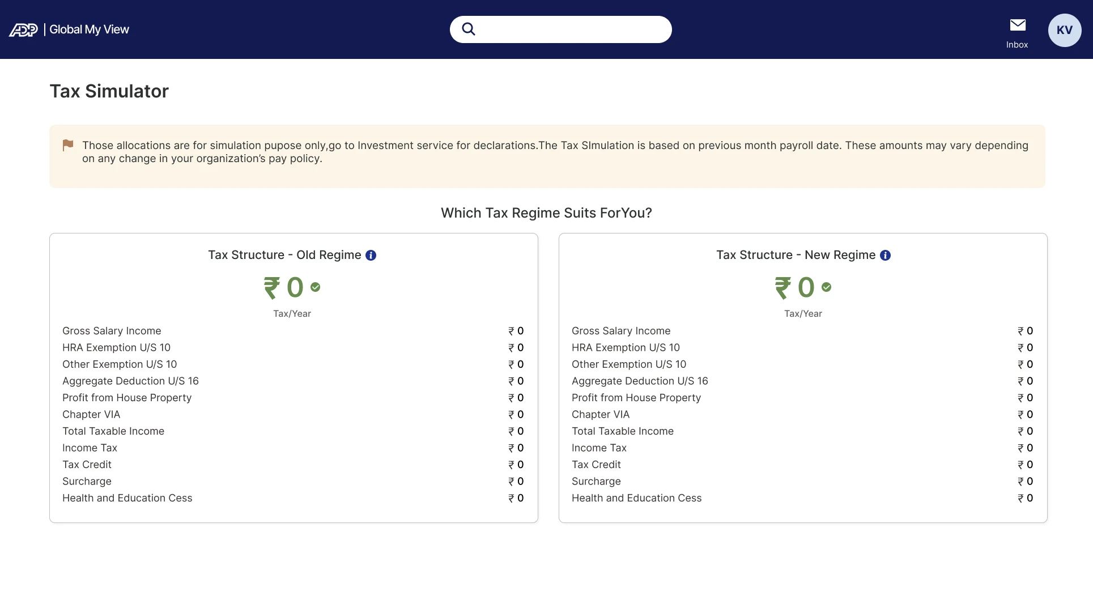The width and height of the screenshot is (1093, 612).
Task: Open the Inbox envelope icon
Action: tap(1018, 25)
